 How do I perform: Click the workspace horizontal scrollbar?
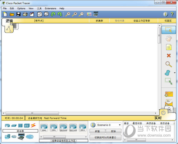click(x=32, y=113)
